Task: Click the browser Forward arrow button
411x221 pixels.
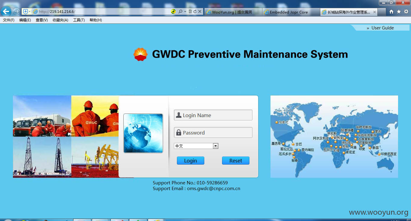Action: tap(16, 11)
